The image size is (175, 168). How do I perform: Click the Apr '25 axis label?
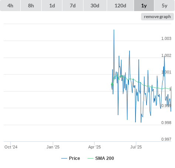pyautogui.click(x=95, y=147)
